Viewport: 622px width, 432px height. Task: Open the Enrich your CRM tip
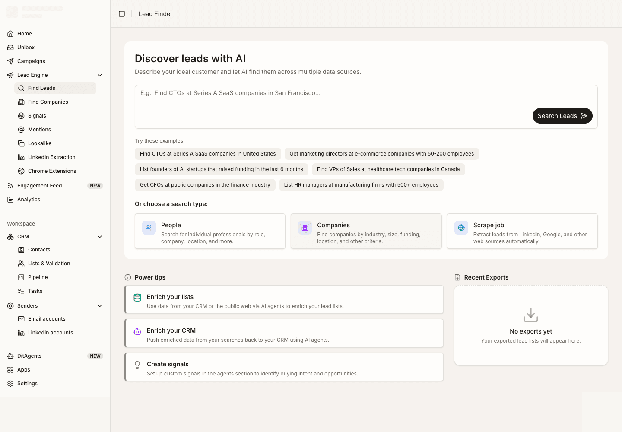pos(284,333)
